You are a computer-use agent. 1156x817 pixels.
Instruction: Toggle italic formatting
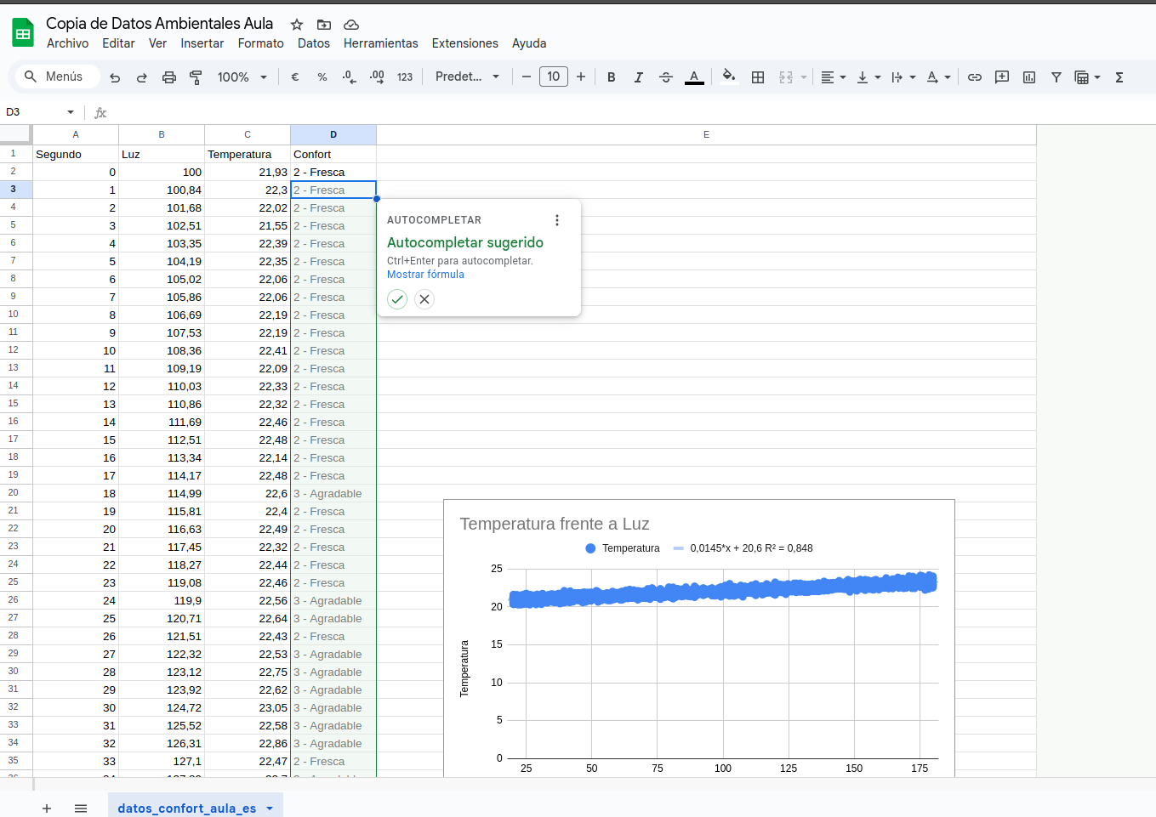tap(638, 77)
